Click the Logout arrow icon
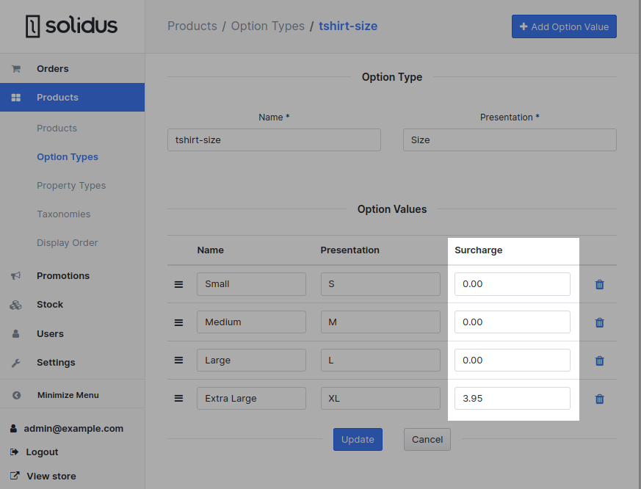Viewport: 641px width, 489px height. [x=15, y=452]
